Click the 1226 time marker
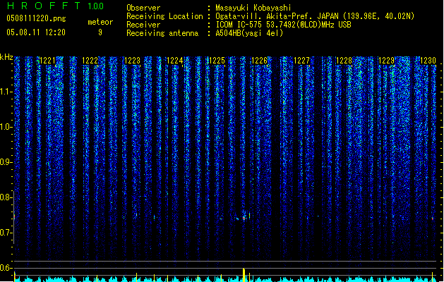The image size is (444, 282). 259,60
